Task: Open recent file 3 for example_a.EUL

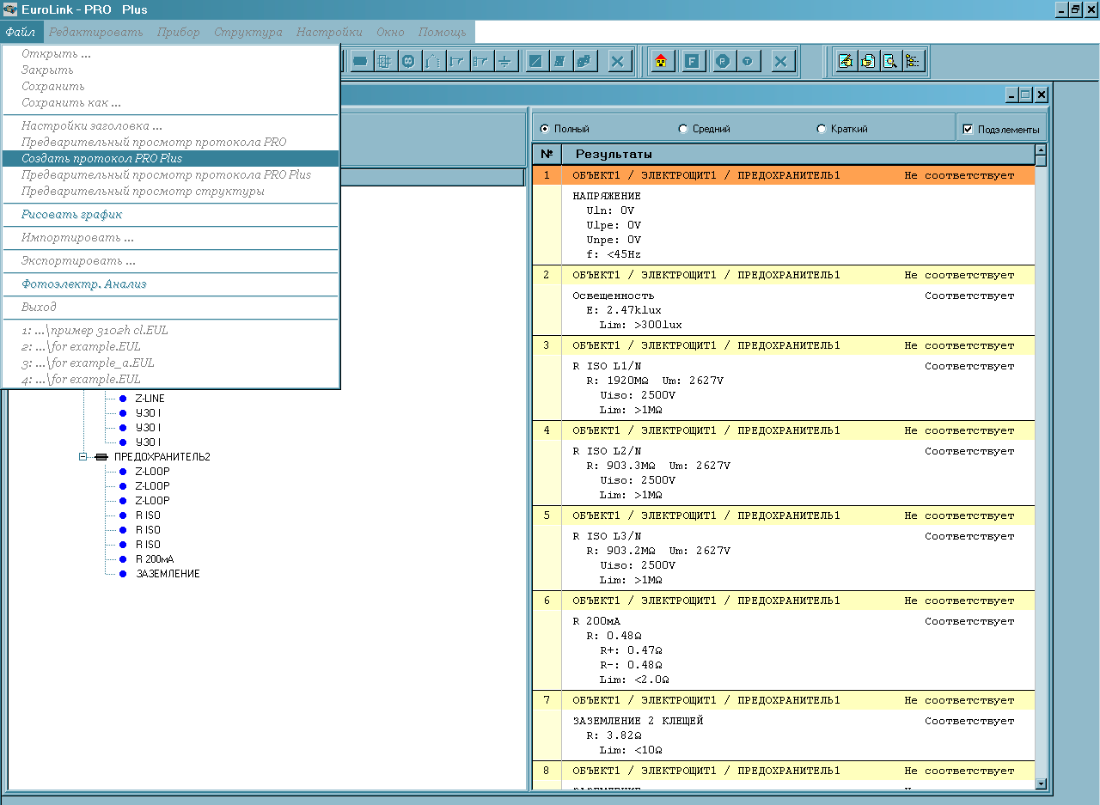Action: [x=170, y=363]
